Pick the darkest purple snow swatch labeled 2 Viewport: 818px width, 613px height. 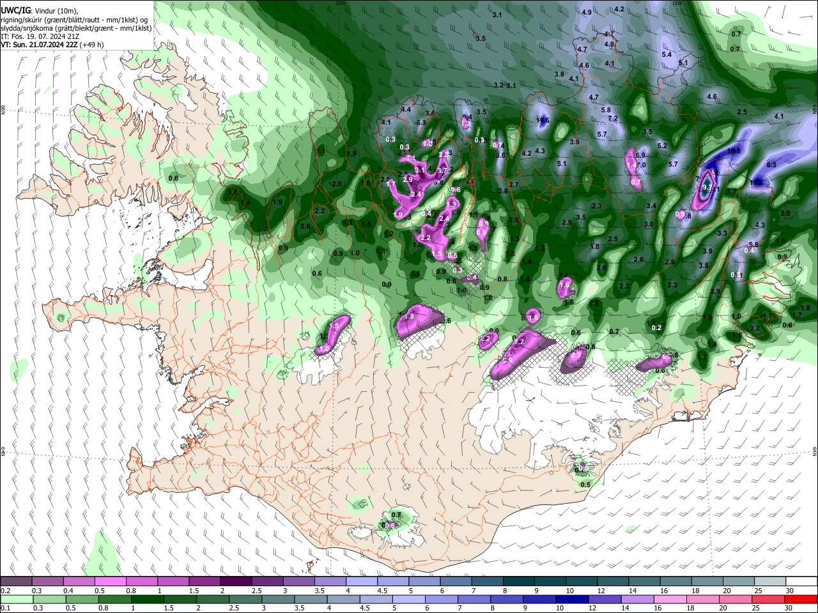[236, 582]
